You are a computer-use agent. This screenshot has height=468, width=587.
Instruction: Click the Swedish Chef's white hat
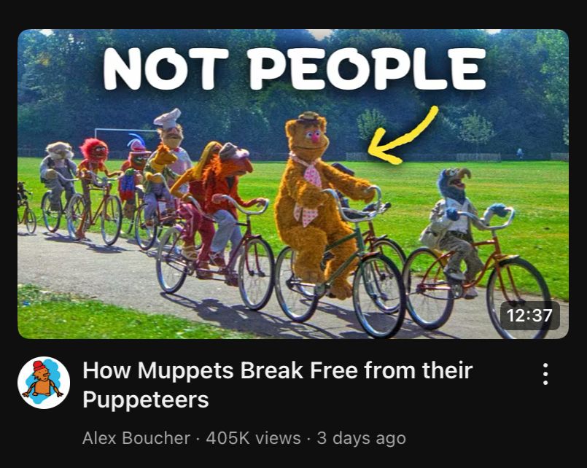(x=167, y=118)
